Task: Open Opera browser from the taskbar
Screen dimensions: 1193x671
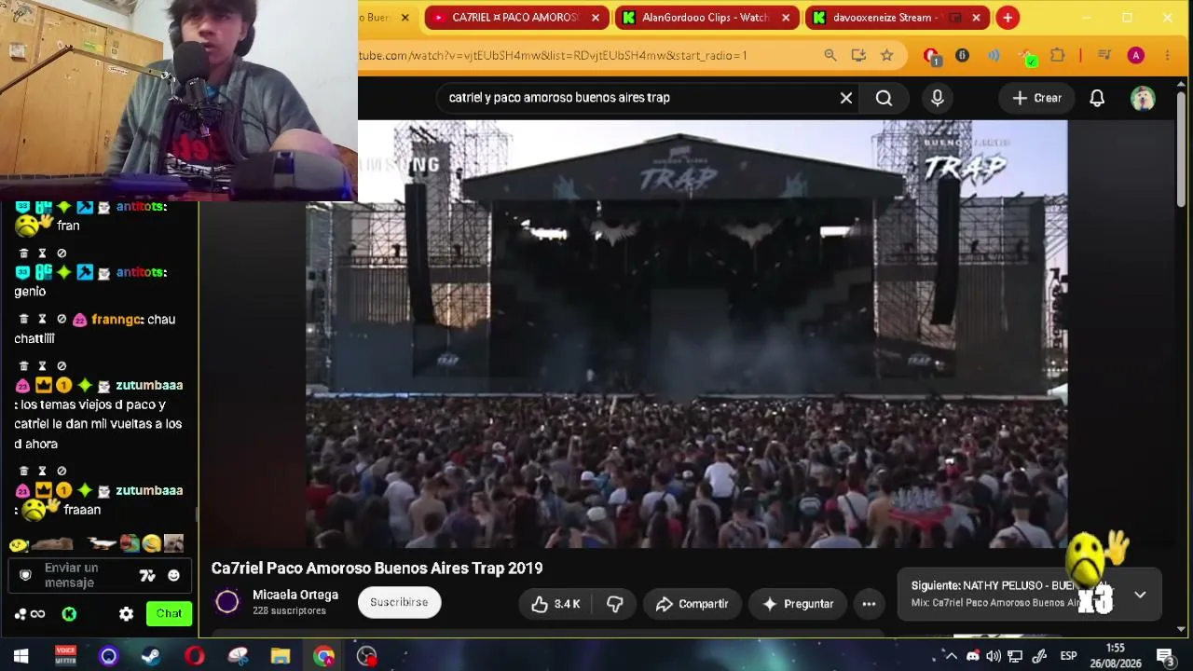Action: click(194, 656)
